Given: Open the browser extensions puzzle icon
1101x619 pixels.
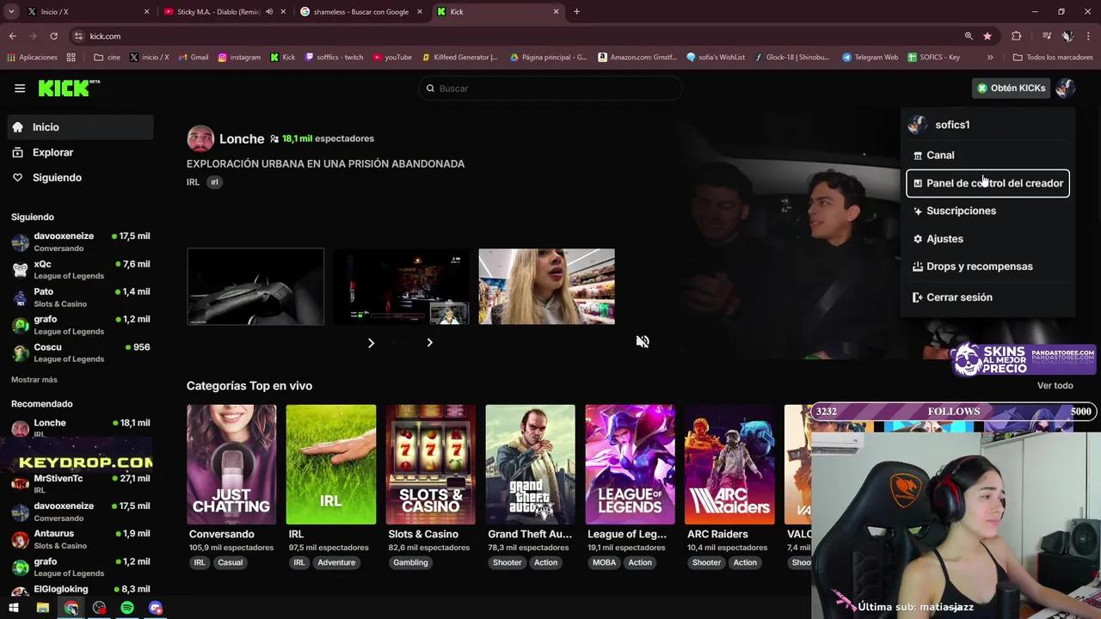Looking at the screenshot, I should tap(1017, 36).
